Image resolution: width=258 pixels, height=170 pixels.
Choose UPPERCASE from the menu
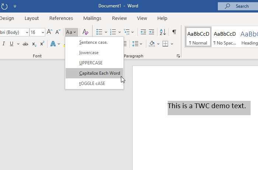pyautogui.click(x=94, y=63)
